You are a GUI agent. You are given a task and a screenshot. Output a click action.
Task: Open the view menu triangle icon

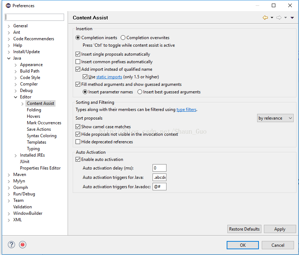pos(292,18)
